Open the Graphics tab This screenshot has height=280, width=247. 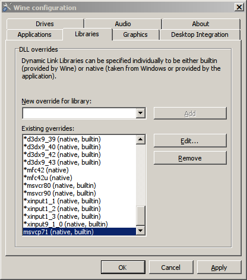point(135,34)
